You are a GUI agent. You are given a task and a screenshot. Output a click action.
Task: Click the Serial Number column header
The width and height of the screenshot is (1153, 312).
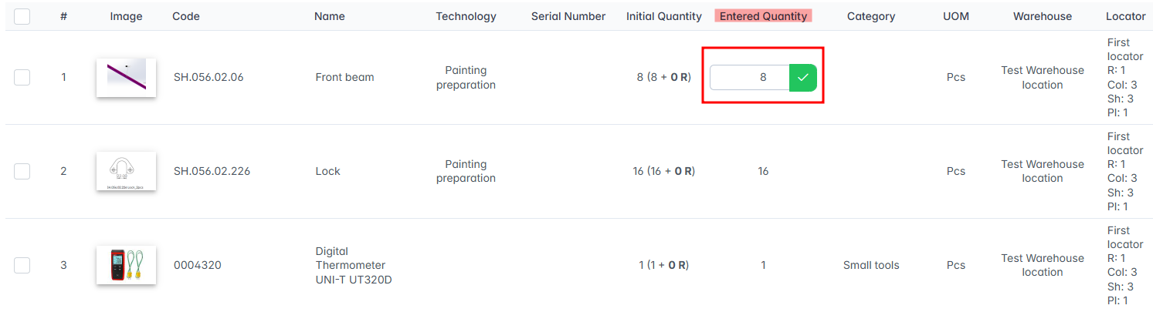click(x=568, y=16)
